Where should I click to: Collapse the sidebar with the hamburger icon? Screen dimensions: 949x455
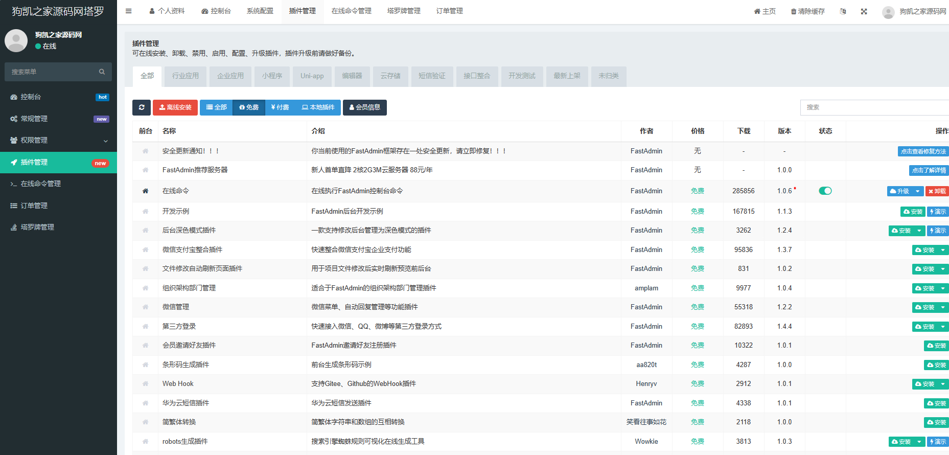129,11
